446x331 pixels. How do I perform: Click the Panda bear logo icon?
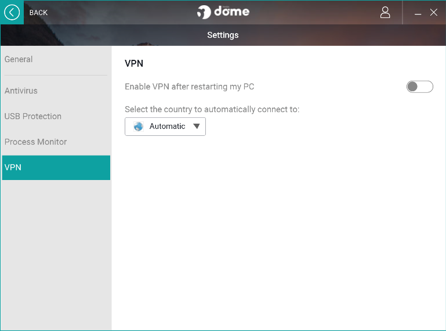point(204,12)
